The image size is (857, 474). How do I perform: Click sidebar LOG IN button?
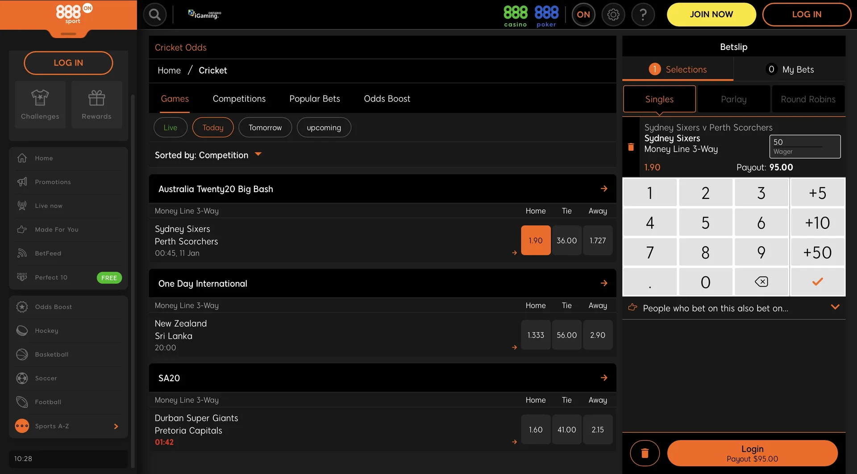click(x=68, y=63)
